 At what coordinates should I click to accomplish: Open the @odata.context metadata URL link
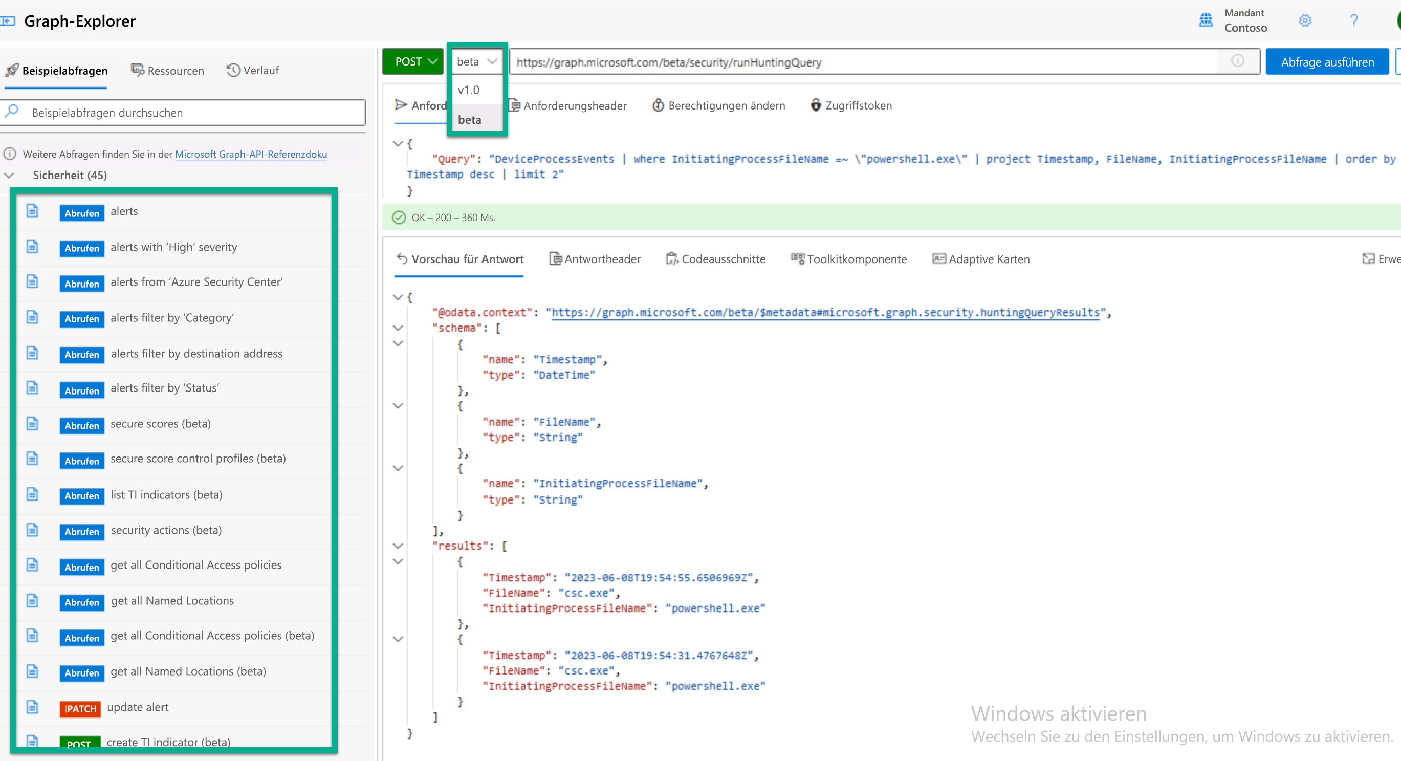(825, 313)
